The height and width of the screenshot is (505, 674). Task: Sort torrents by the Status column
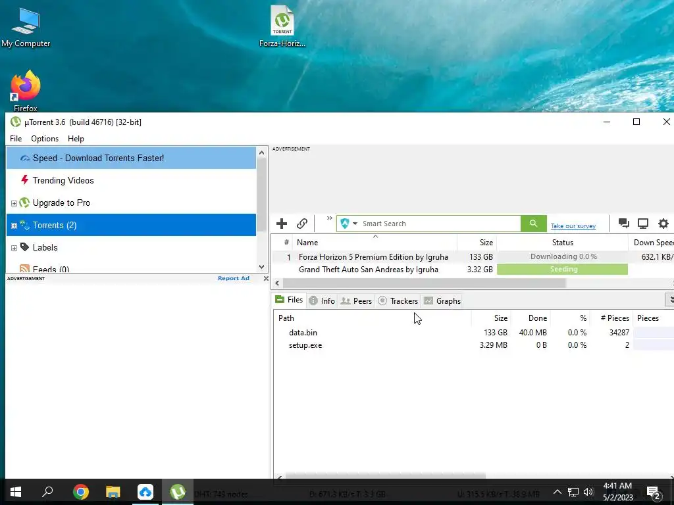coord(563,243)
